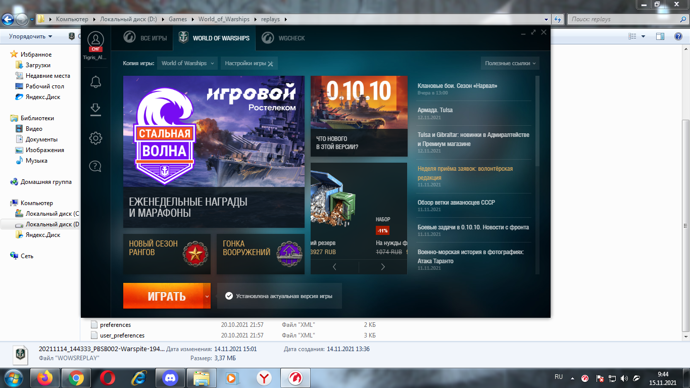The image size is (690, 388).
Task: Switch to the WGCHECK tab
Action: (x=284, y=38)
